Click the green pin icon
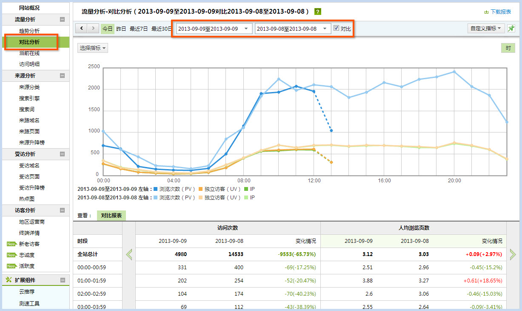The image size is (522, 311). [x=511, y=29]
